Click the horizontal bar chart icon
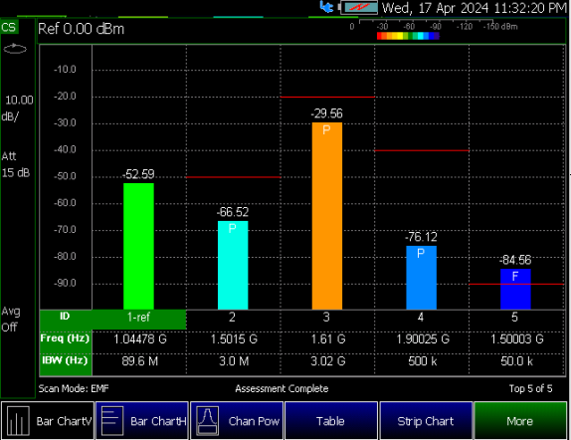Image resolution: width=571 pixels, height=440 pixels. tap(112, 421)
